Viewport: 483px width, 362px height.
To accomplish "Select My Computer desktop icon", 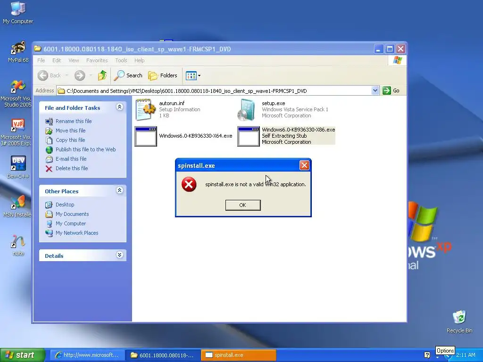I will (x=18, y=13).
